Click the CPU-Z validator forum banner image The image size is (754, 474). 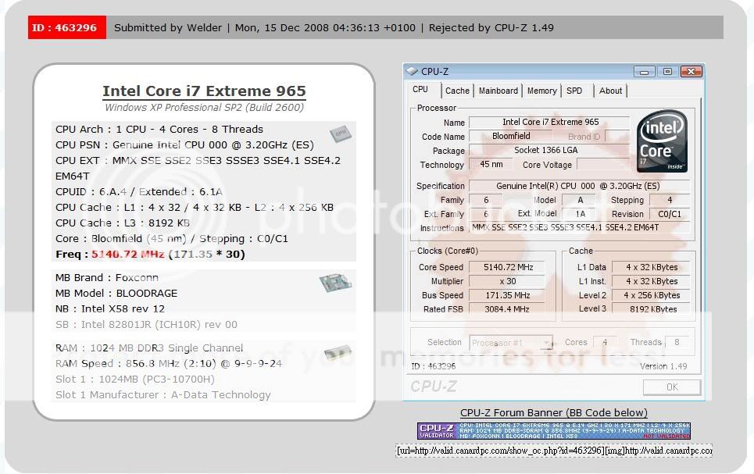click(x=553, y=431)
